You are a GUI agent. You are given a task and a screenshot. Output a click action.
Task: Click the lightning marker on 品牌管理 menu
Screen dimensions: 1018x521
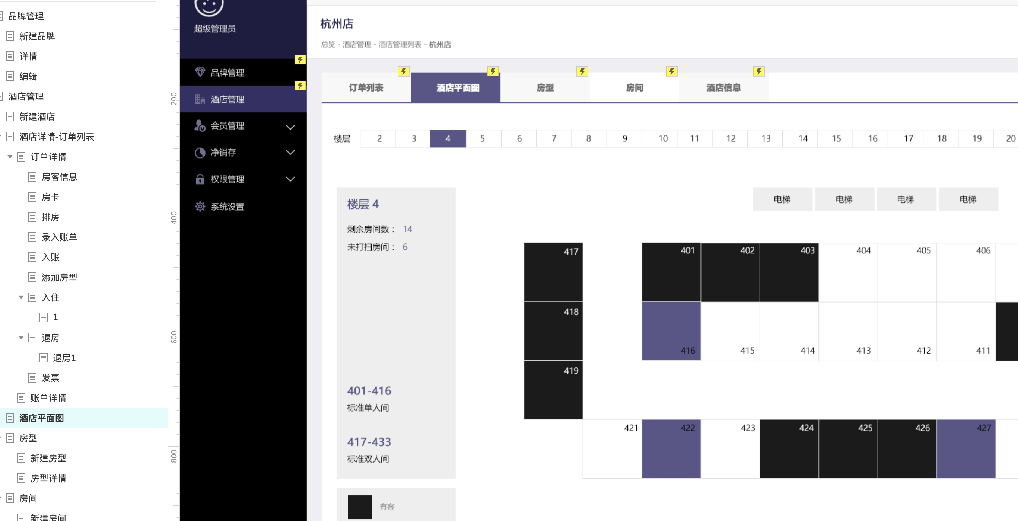300,60
